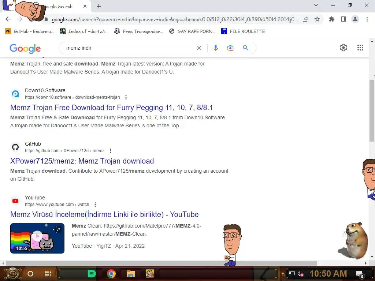The image size is (375, 281).
Task: Clear the search query with X
Action: tap(199, 48)
